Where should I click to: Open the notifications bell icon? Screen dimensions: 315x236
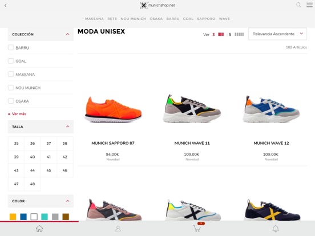(x=276, y=229)
